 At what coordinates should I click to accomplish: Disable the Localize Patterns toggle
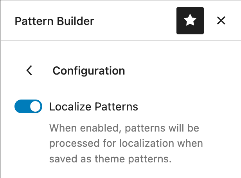(28, 107)
